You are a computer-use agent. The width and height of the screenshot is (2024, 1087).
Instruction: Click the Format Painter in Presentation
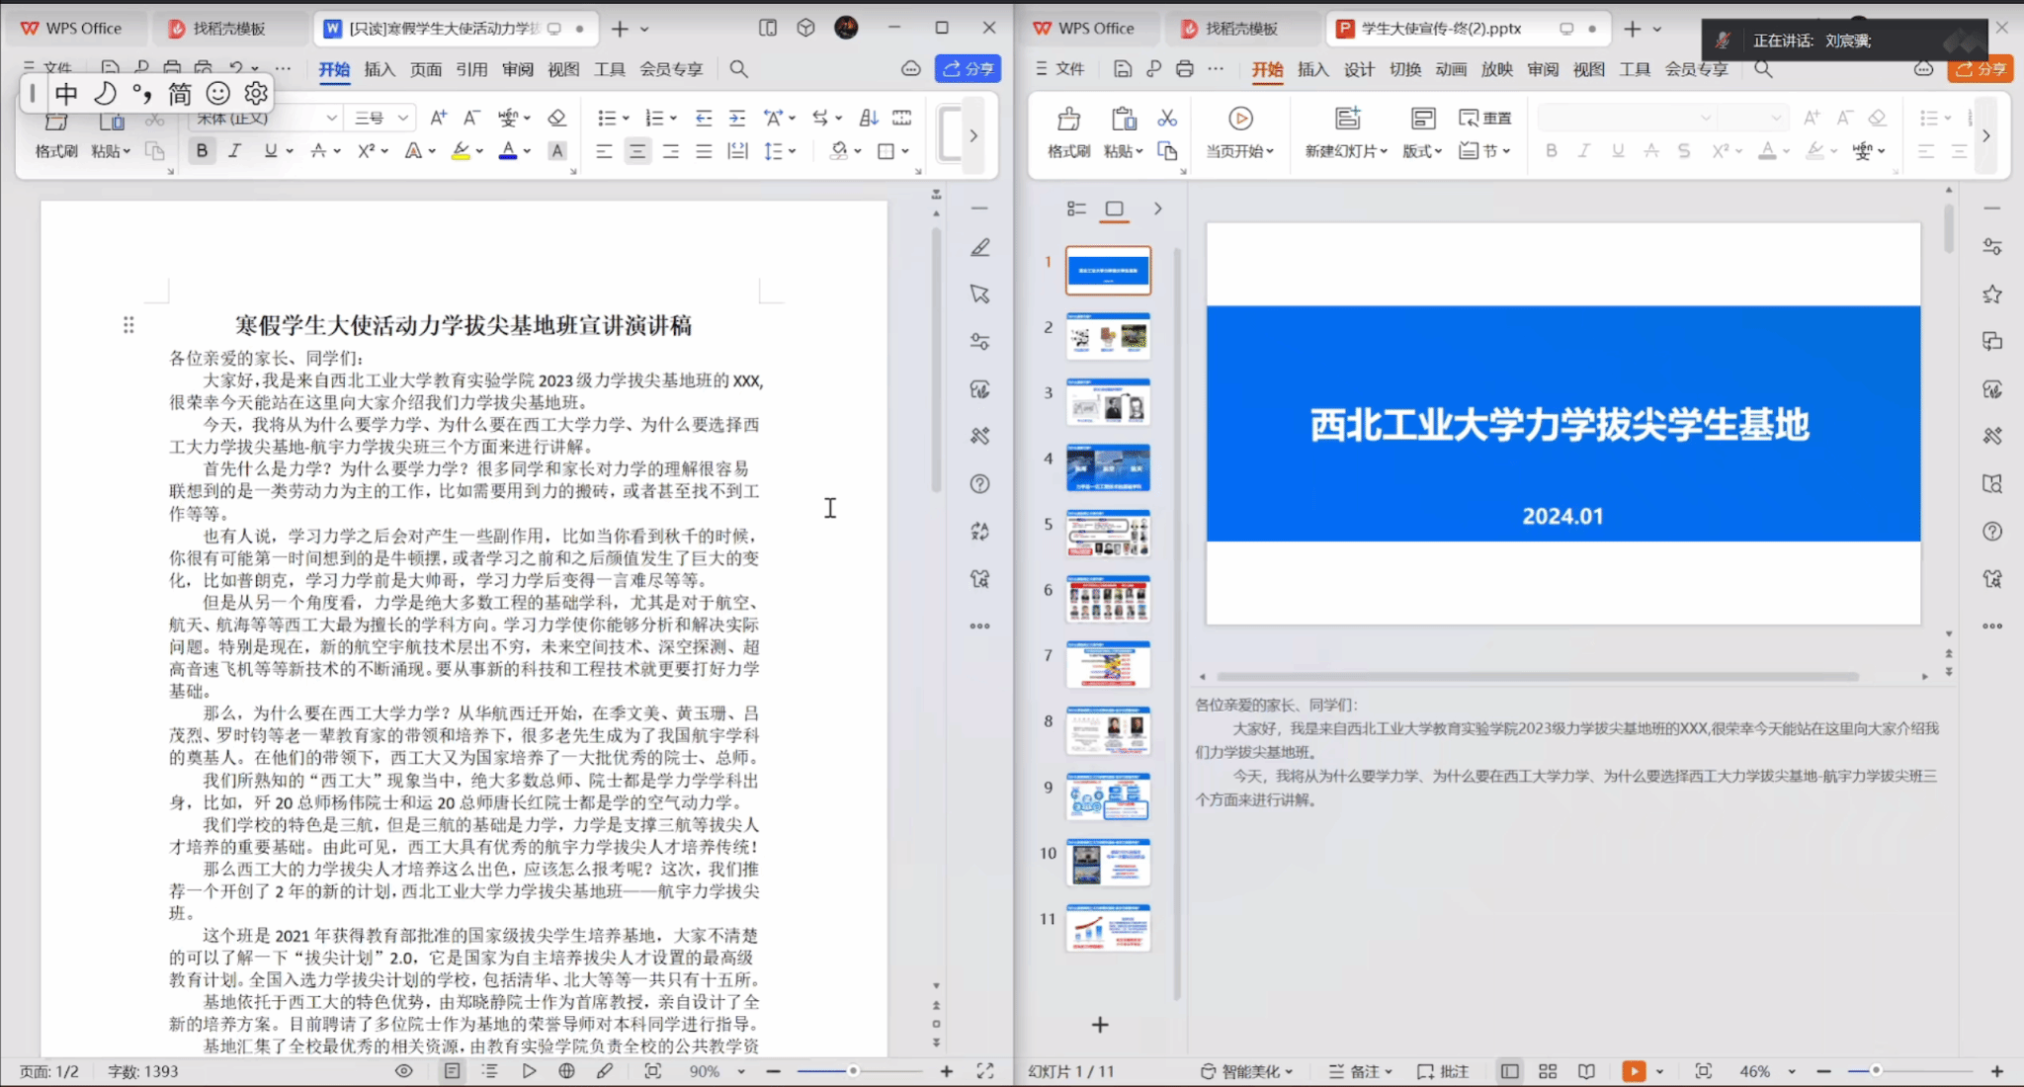1068,120
